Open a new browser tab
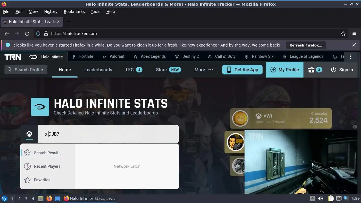This screenshot has width=361, height=203. pyautogui.click(x=69, y=22)
